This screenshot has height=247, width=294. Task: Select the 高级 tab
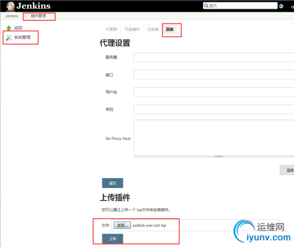pos(170,29)
